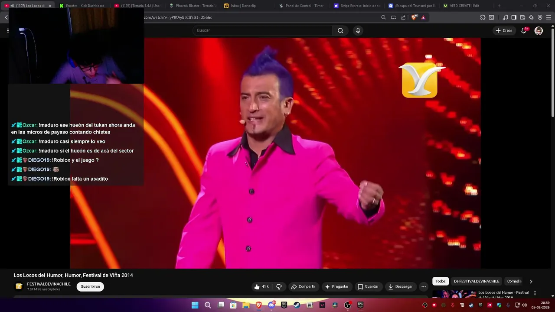Open a new browser tab with plus
Viewport: 555px width, 312px height.
pos(499,6)
